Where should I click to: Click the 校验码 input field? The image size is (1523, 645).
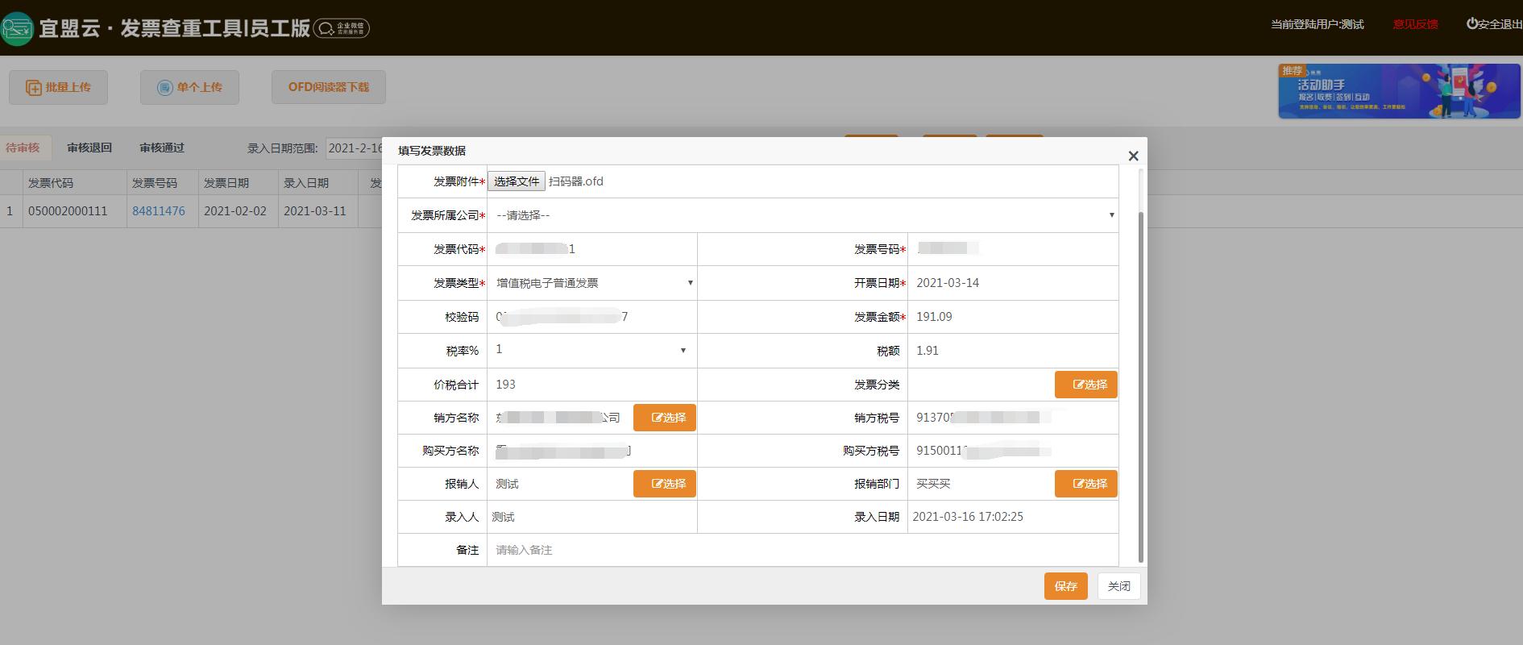tap(591, 317)
